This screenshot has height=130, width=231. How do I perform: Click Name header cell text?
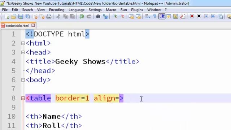(x=51, y=116)
